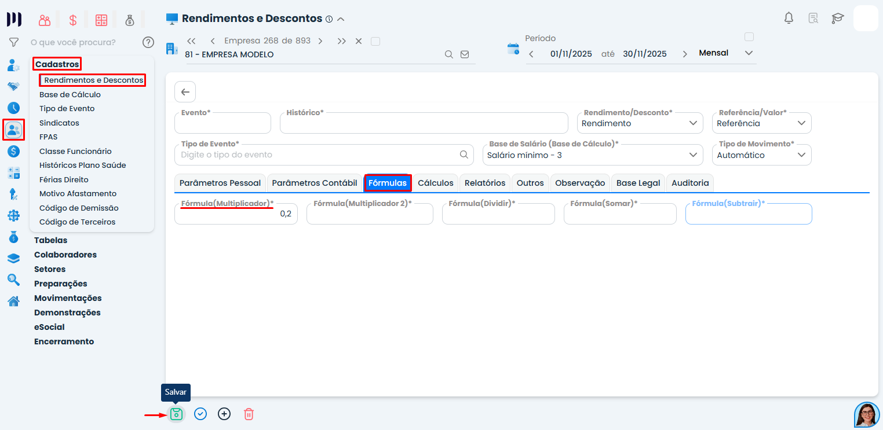Click the plus add new record icon
Screen dimensions: 883x430
224,414
